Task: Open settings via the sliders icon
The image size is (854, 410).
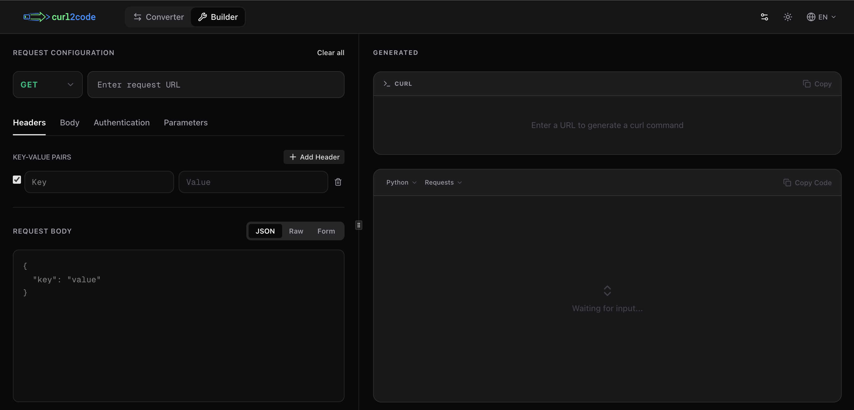Action: click(764, 17)
